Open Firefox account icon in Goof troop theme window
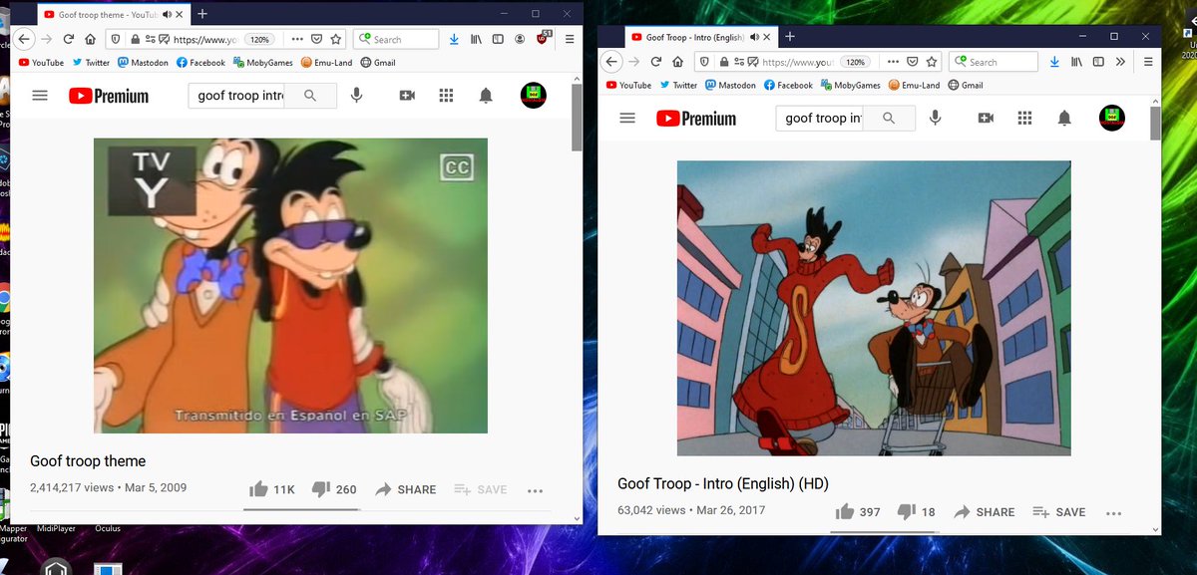 pyautogui.click(x=520, y=39)
